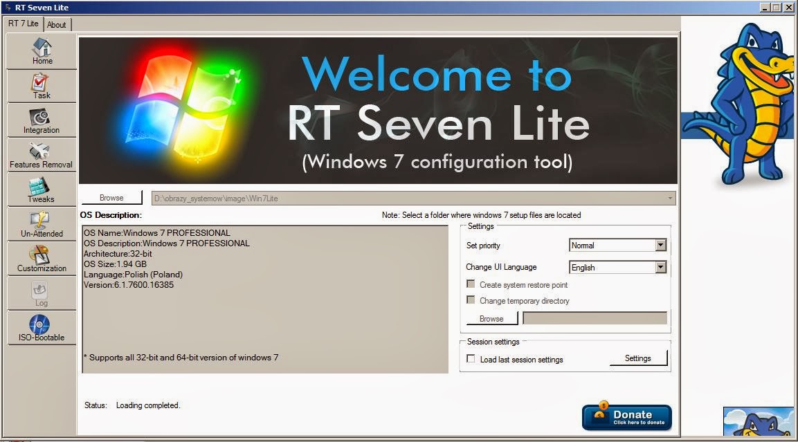Click the temporary directory path field
Viewport: 798px width, 442px height.
(x=595, y=318)
